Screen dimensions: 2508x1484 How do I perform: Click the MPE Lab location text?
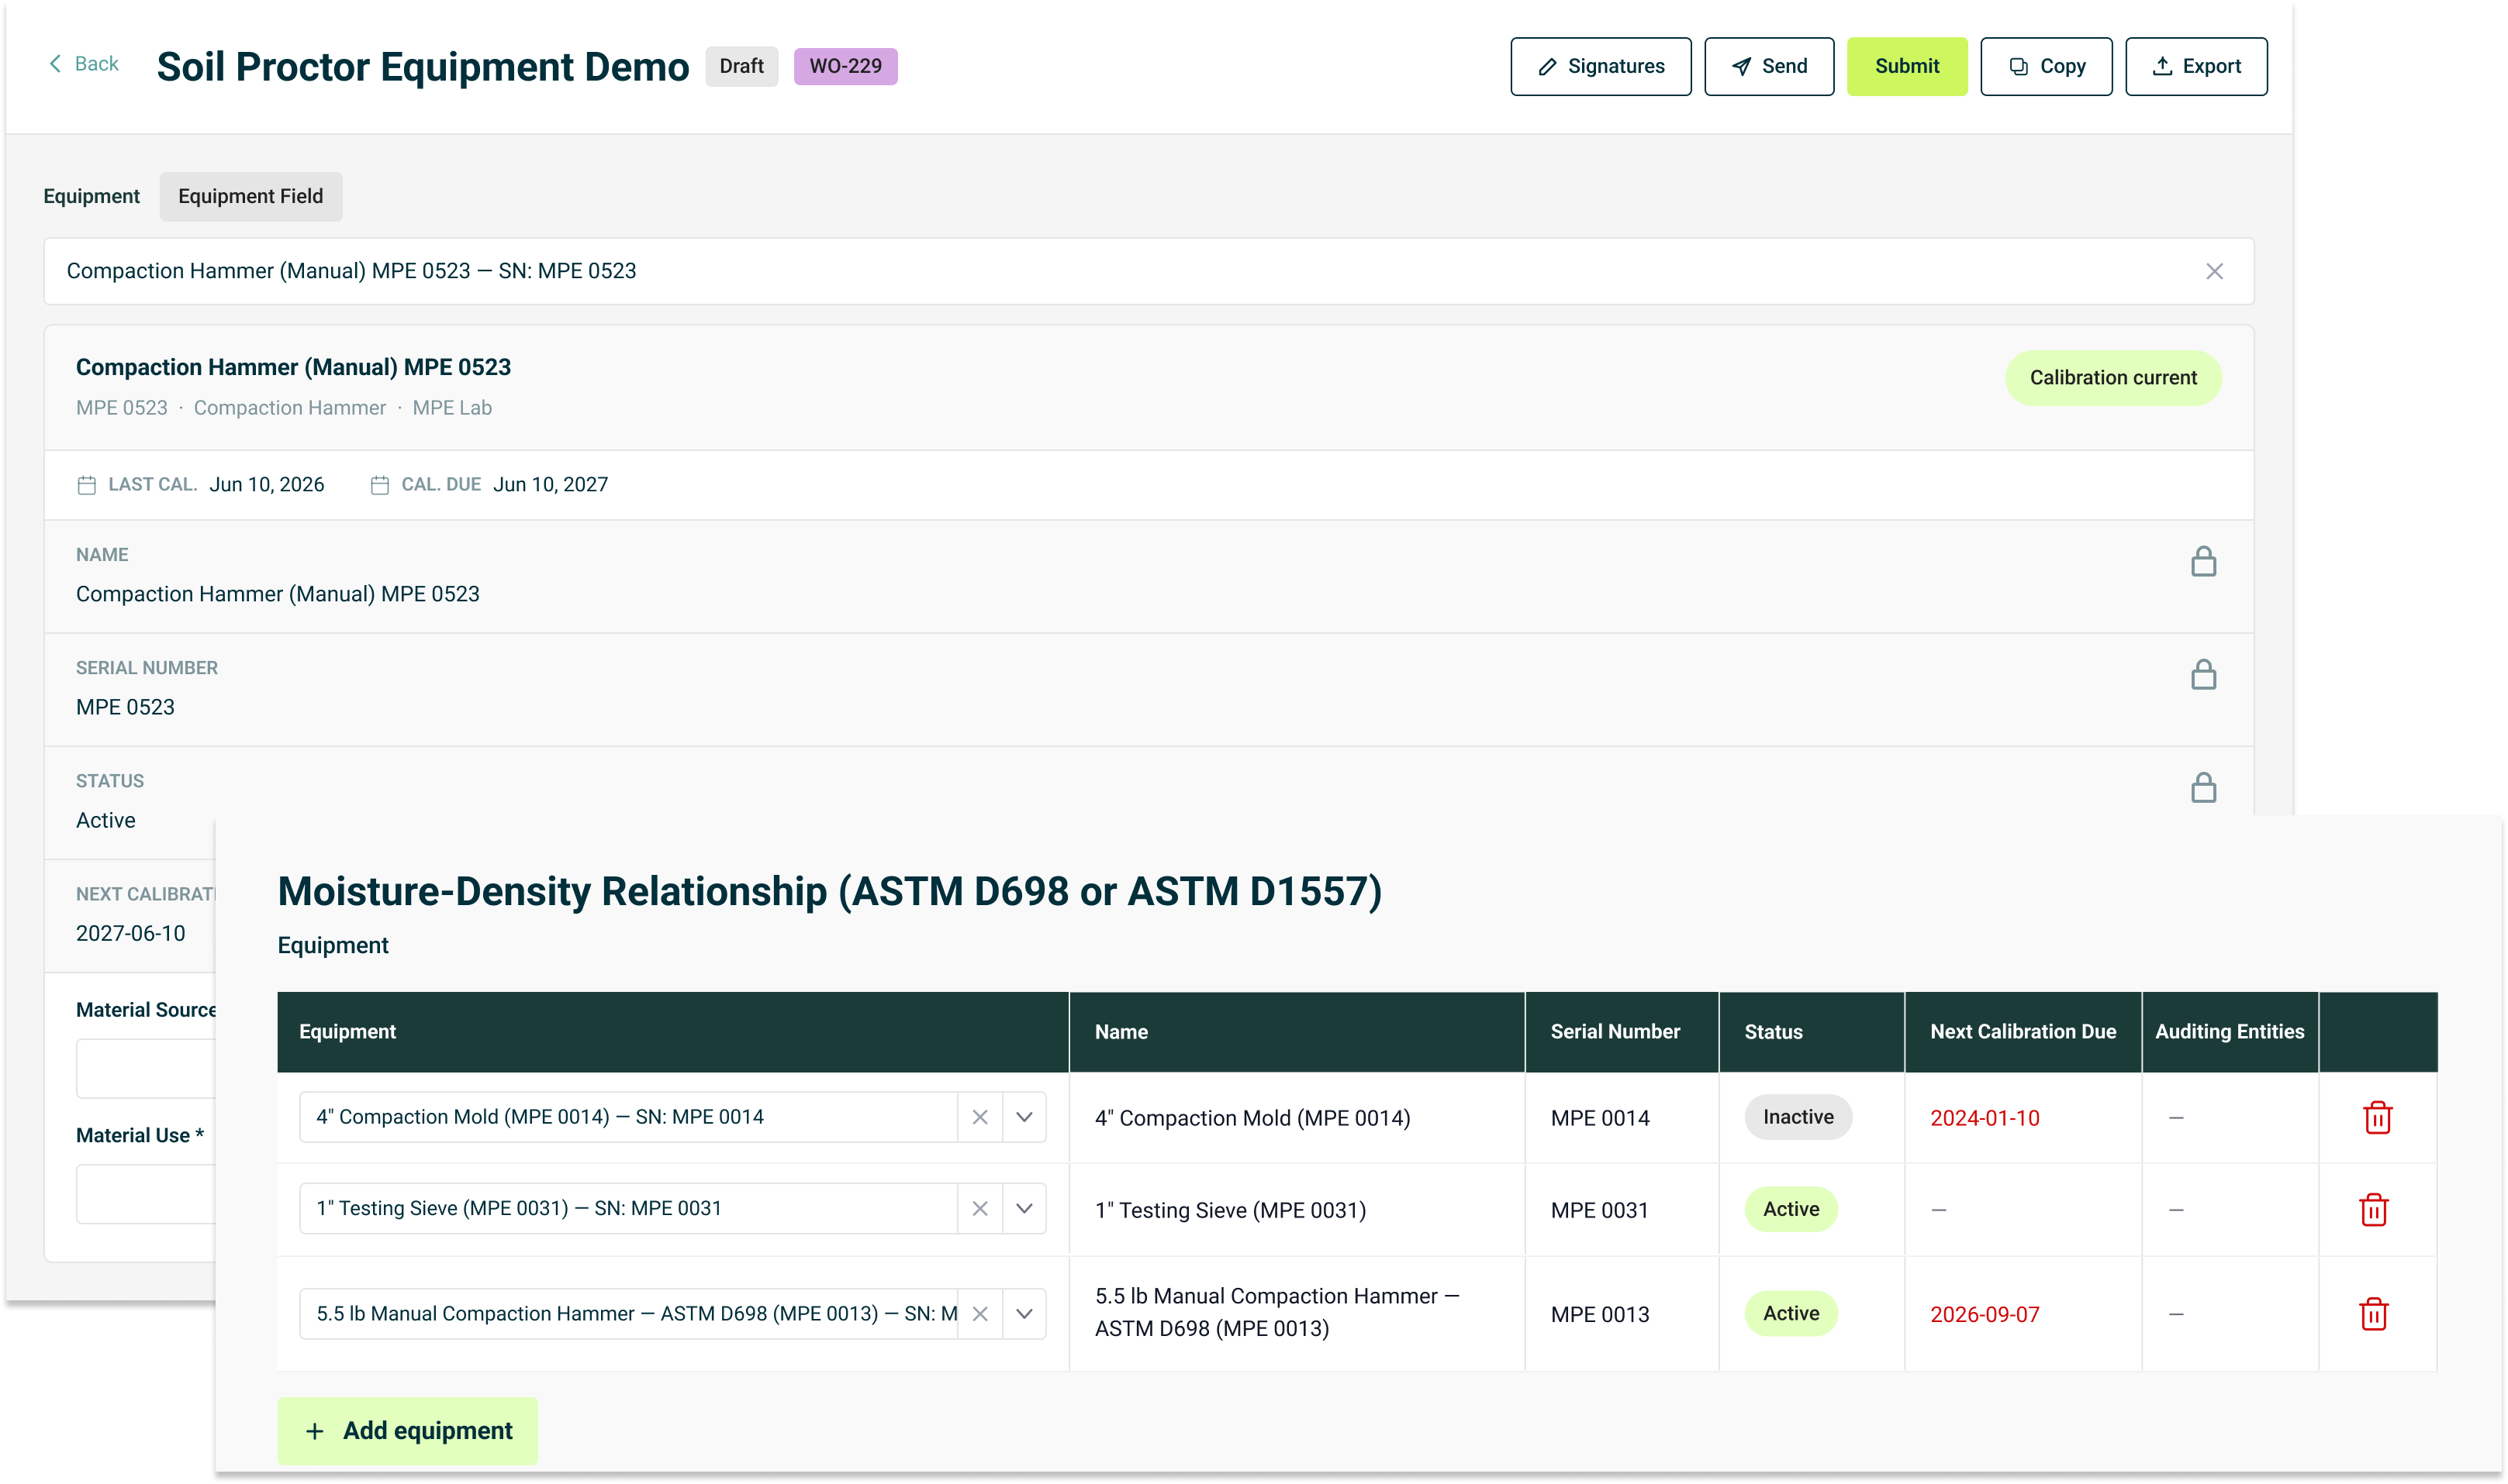451,408
